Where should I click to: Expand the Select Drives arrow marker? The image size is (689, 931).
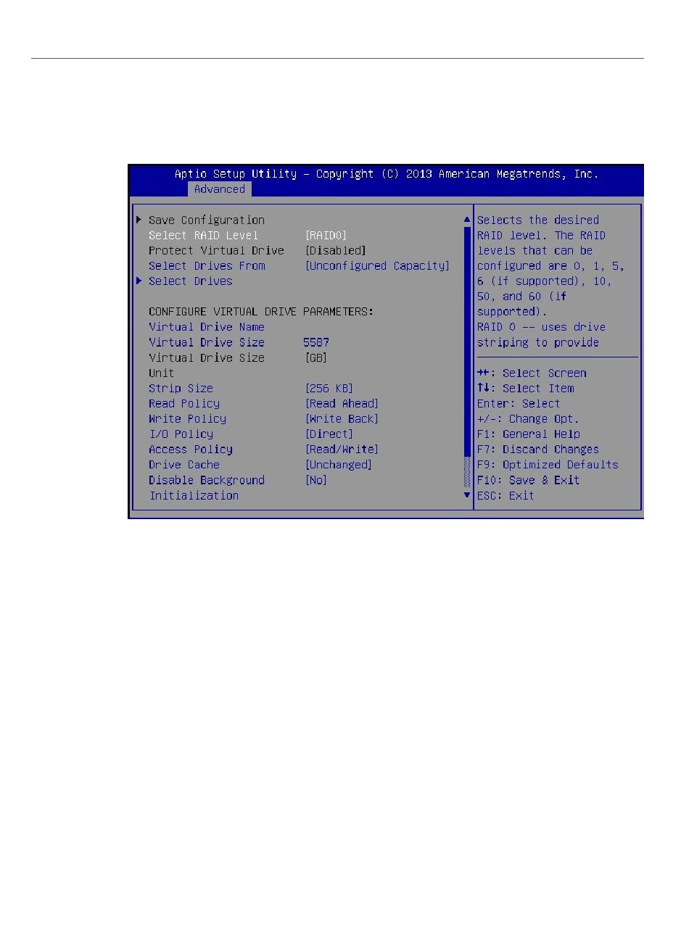tap(139, 281)
